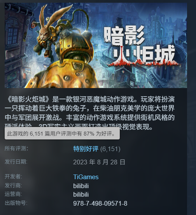Click the release date 2023 年 8 月 28 日
Screen dimensions: 196x215
click(x=99, y=162)
